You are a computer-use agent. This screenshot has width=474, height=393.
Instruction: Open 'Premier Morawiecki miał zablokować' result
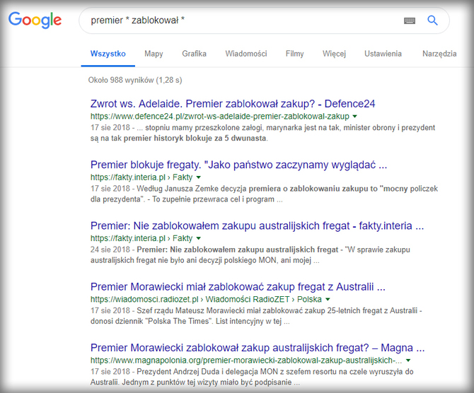(x=238, y=287)
